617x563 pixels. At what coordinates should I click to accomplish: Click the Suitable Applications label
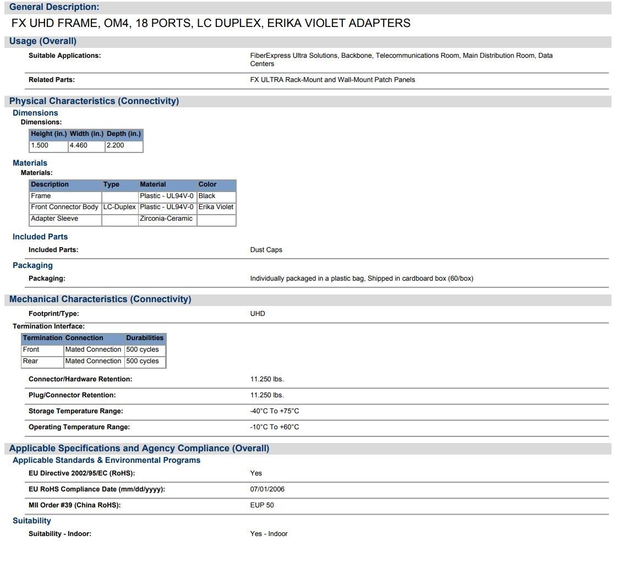point(64,56)
